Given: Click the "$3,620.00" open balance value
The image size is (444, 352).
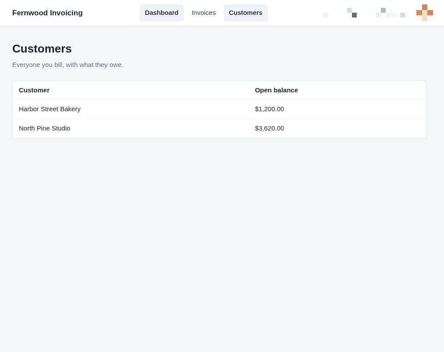Looking at the screenshot, I should [269, 128].
